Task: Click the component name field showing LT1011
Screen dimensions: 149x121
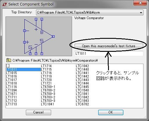Action: [109, 54]
